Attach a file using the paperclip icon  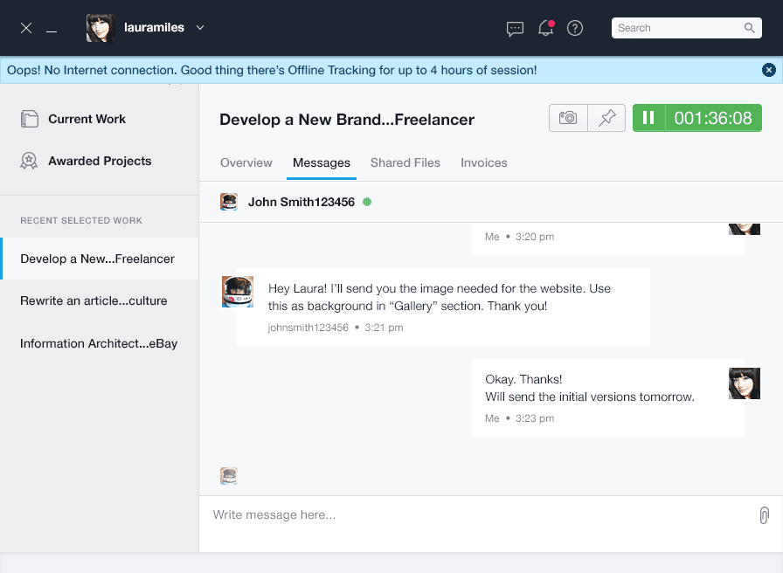(x=764, y=515)
